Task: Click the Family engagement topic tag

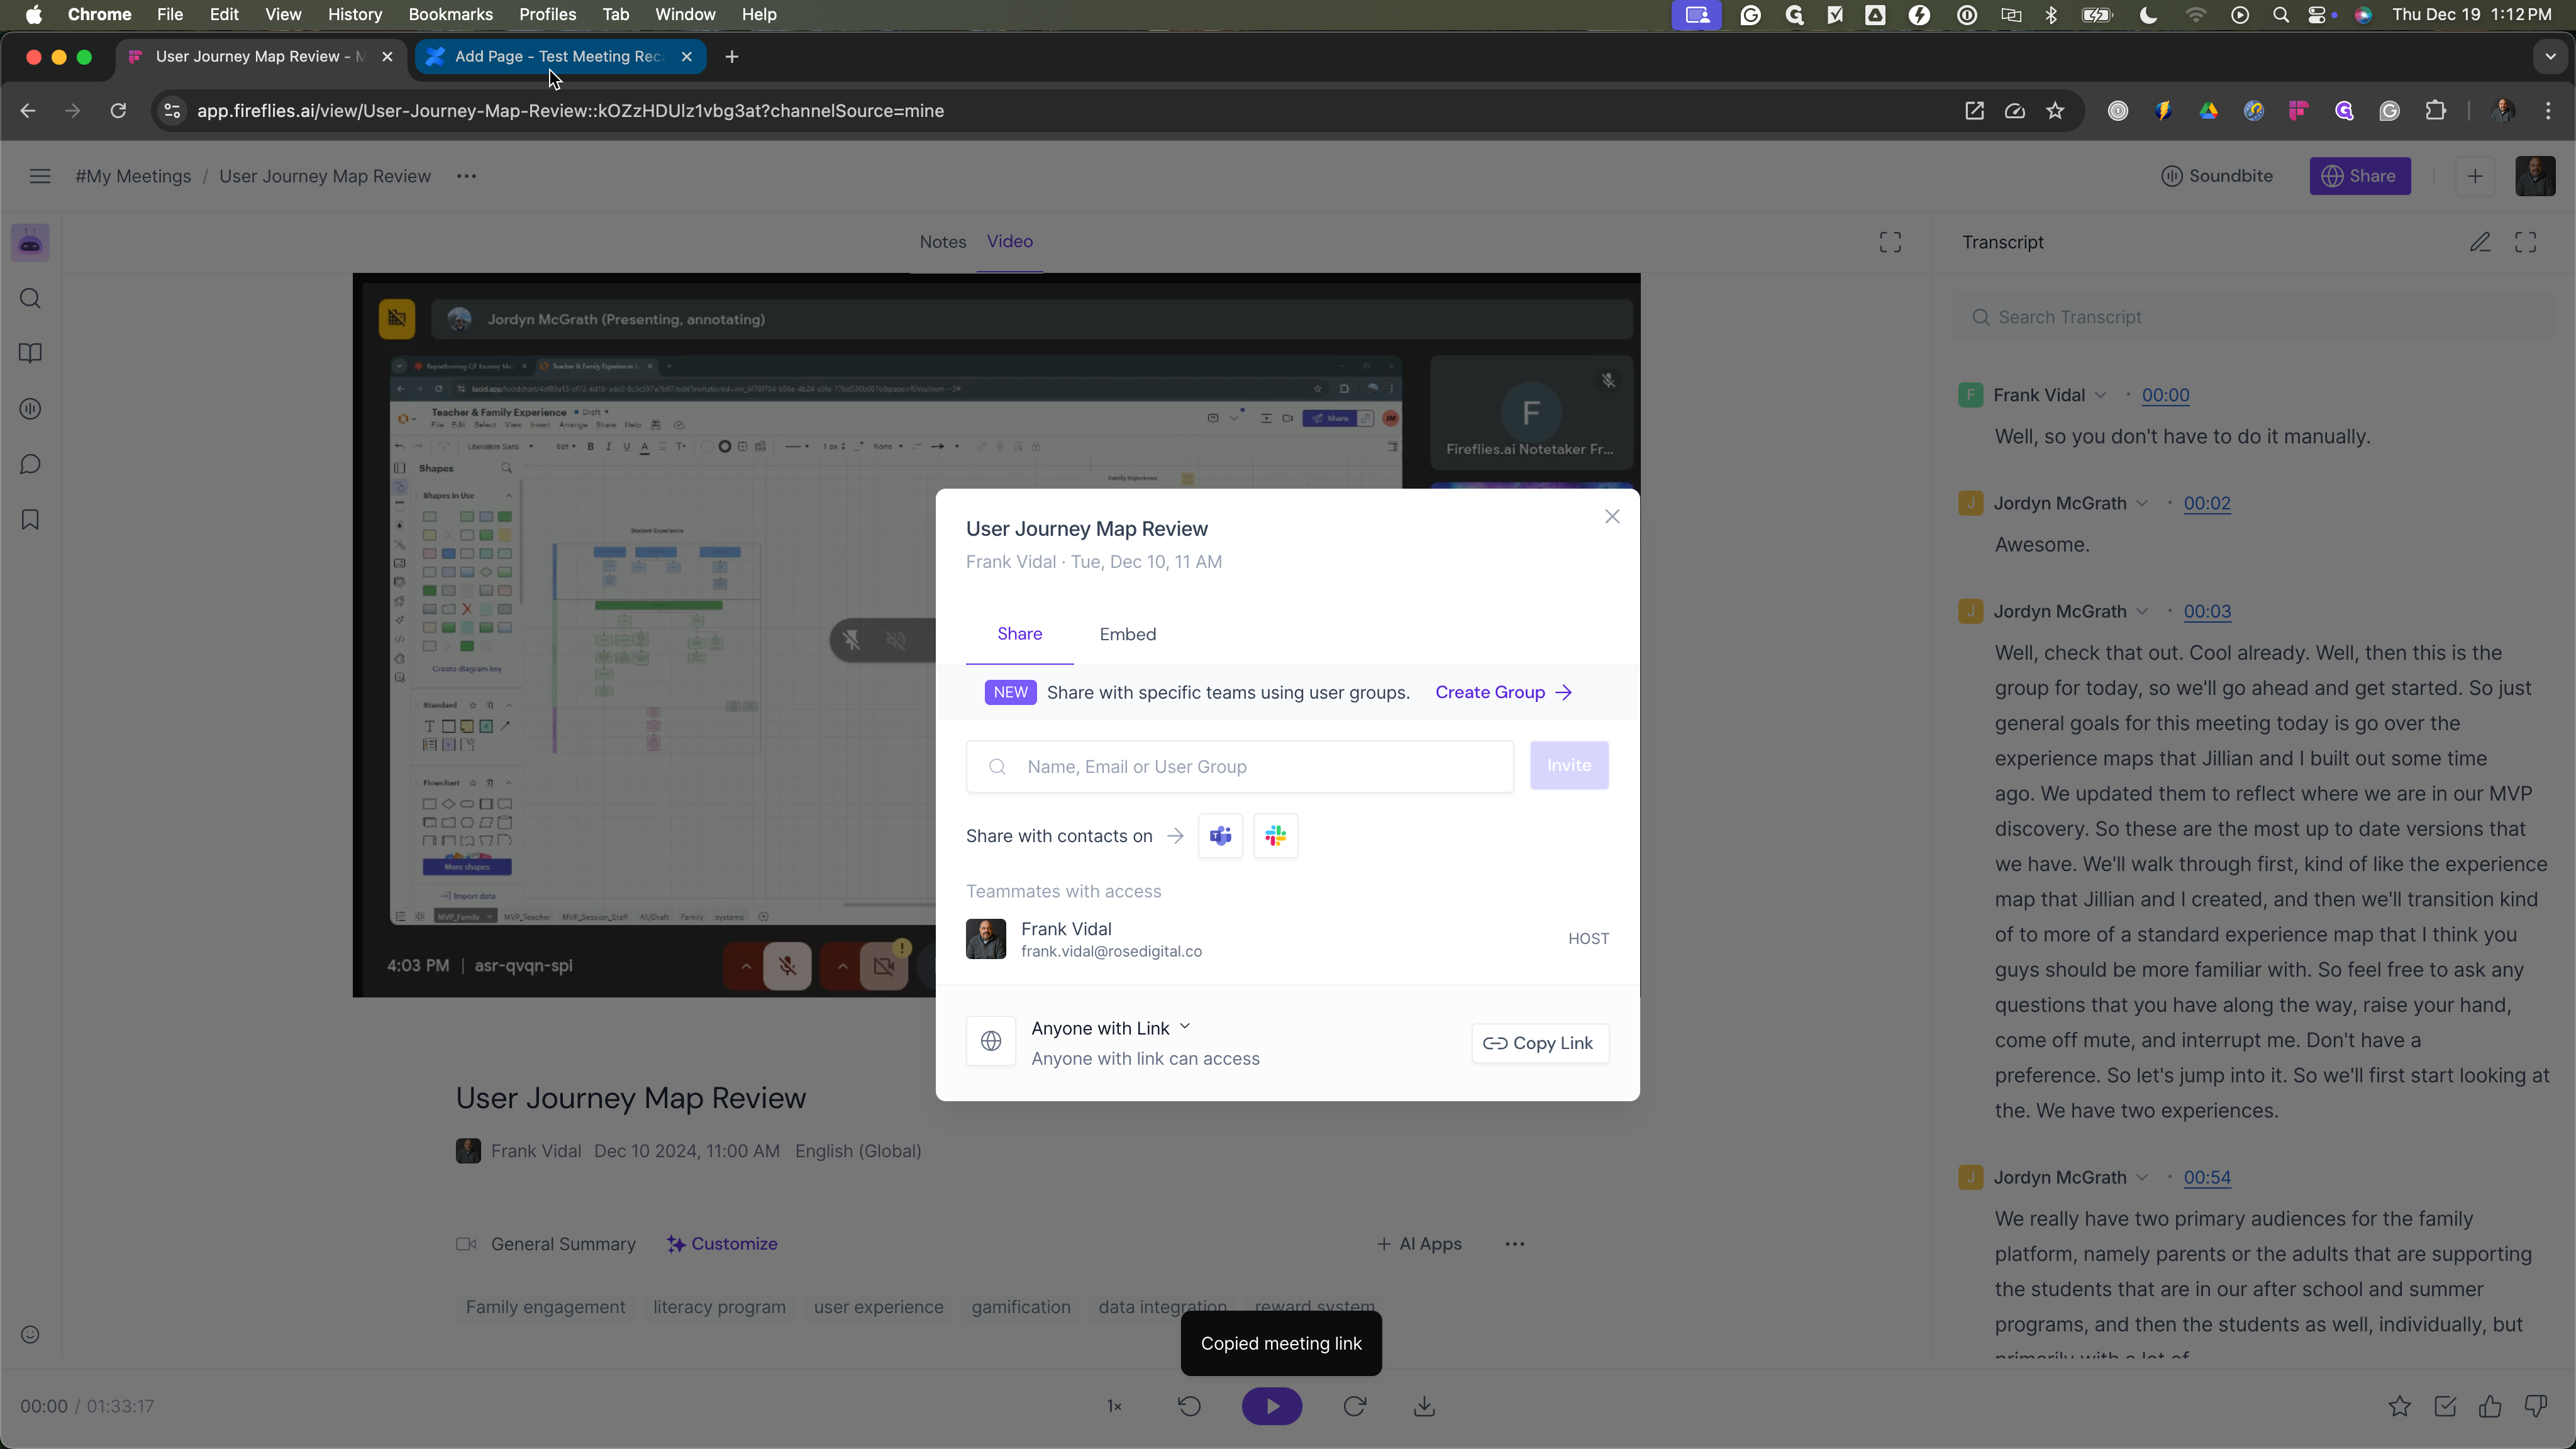Action: pyautogui.click(x=545, y=1307)
